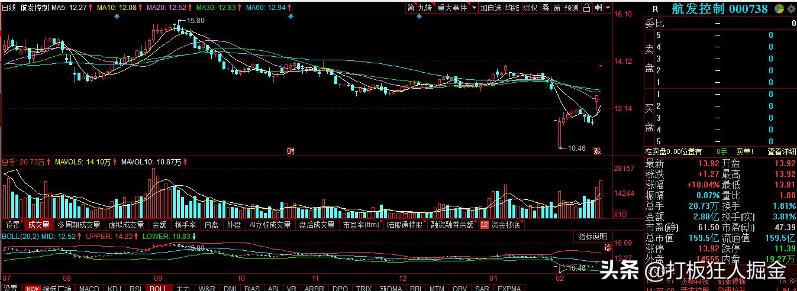Viewport: 797px width, 291px height.
Task: Click the 总手: 20.73万 volume label
Action: point(23,161)
